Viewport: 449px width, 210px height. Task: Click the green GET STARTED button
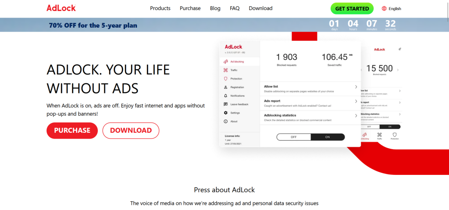point(352,9)
